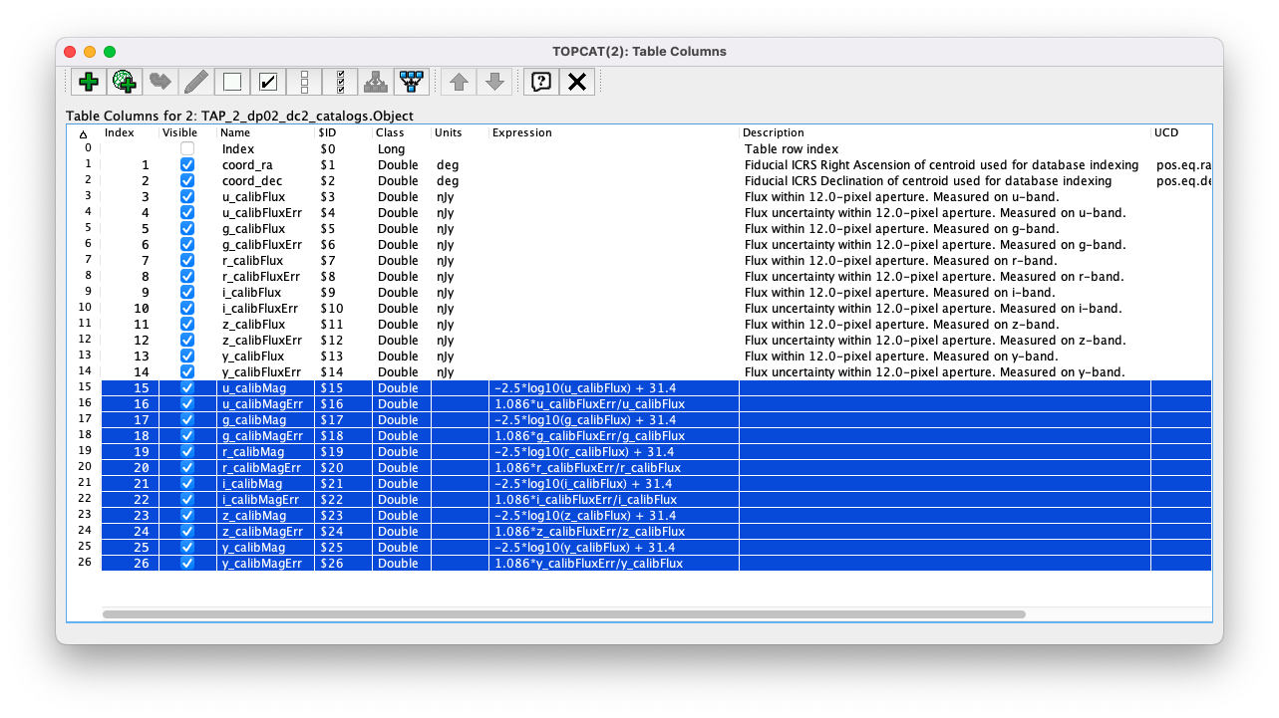Viewport: 1279px width, 718px height.
Task: Reveal selected columns via the checked list icon
Action: (339, 82)
